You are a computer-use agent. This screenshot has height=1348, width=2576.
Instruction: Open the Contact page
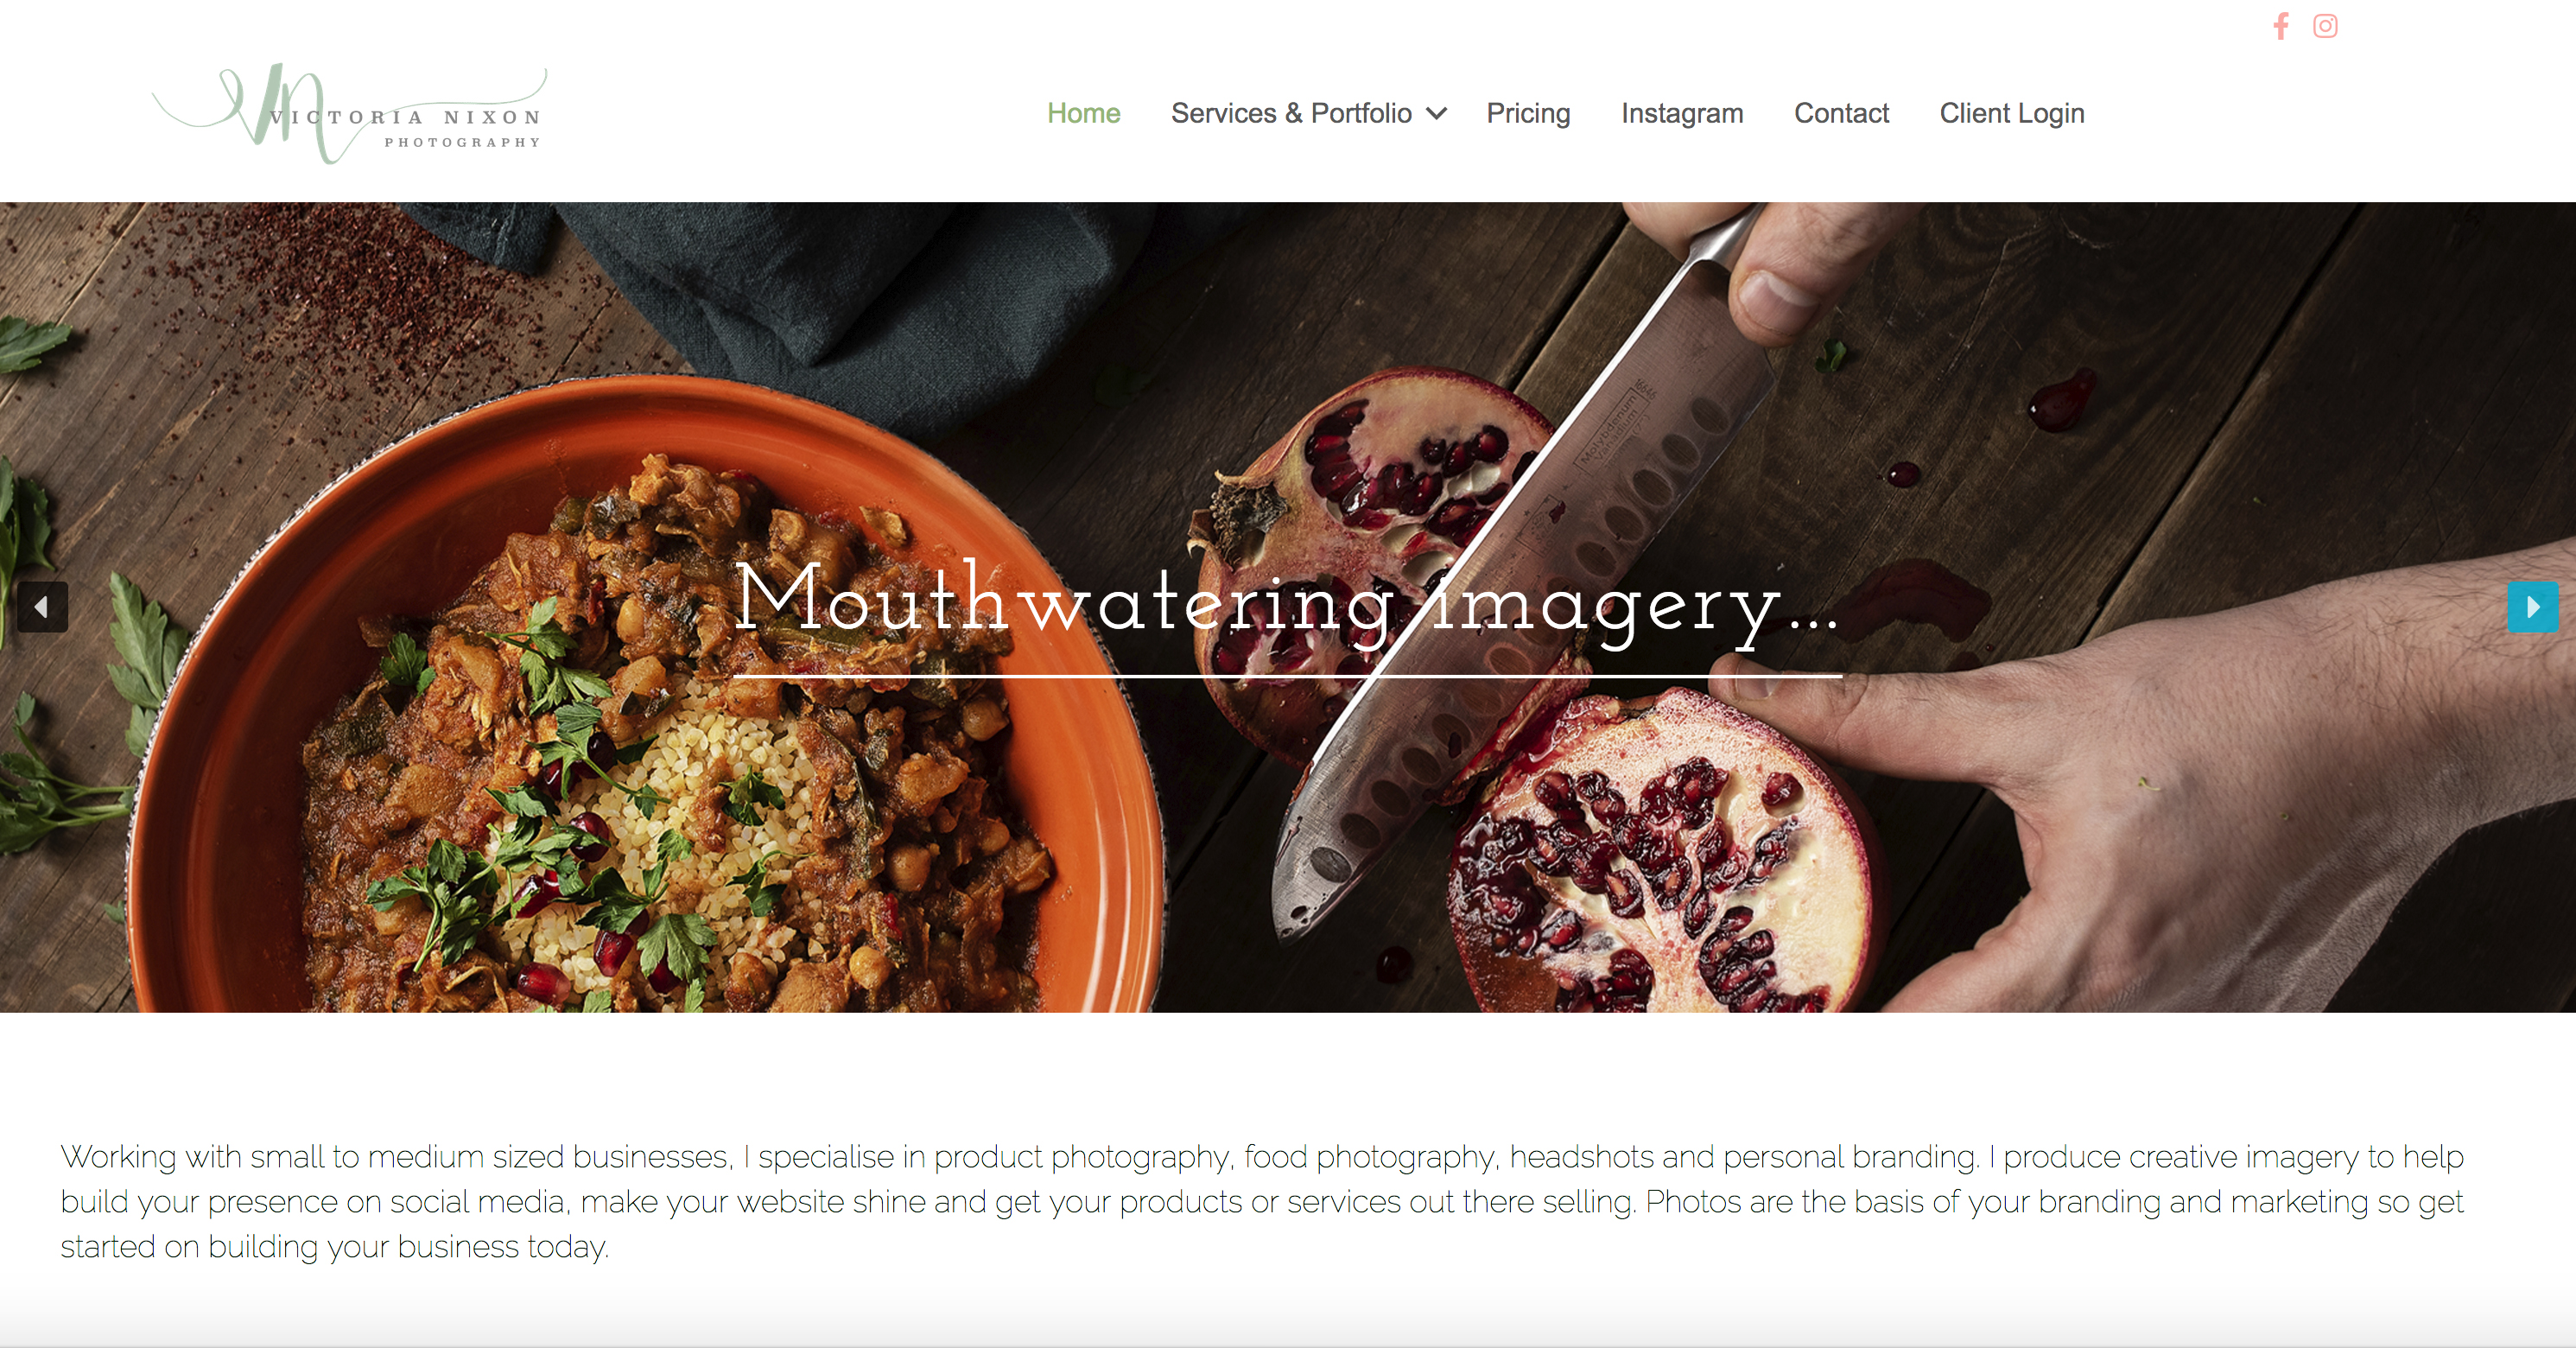coord(1841,113)
